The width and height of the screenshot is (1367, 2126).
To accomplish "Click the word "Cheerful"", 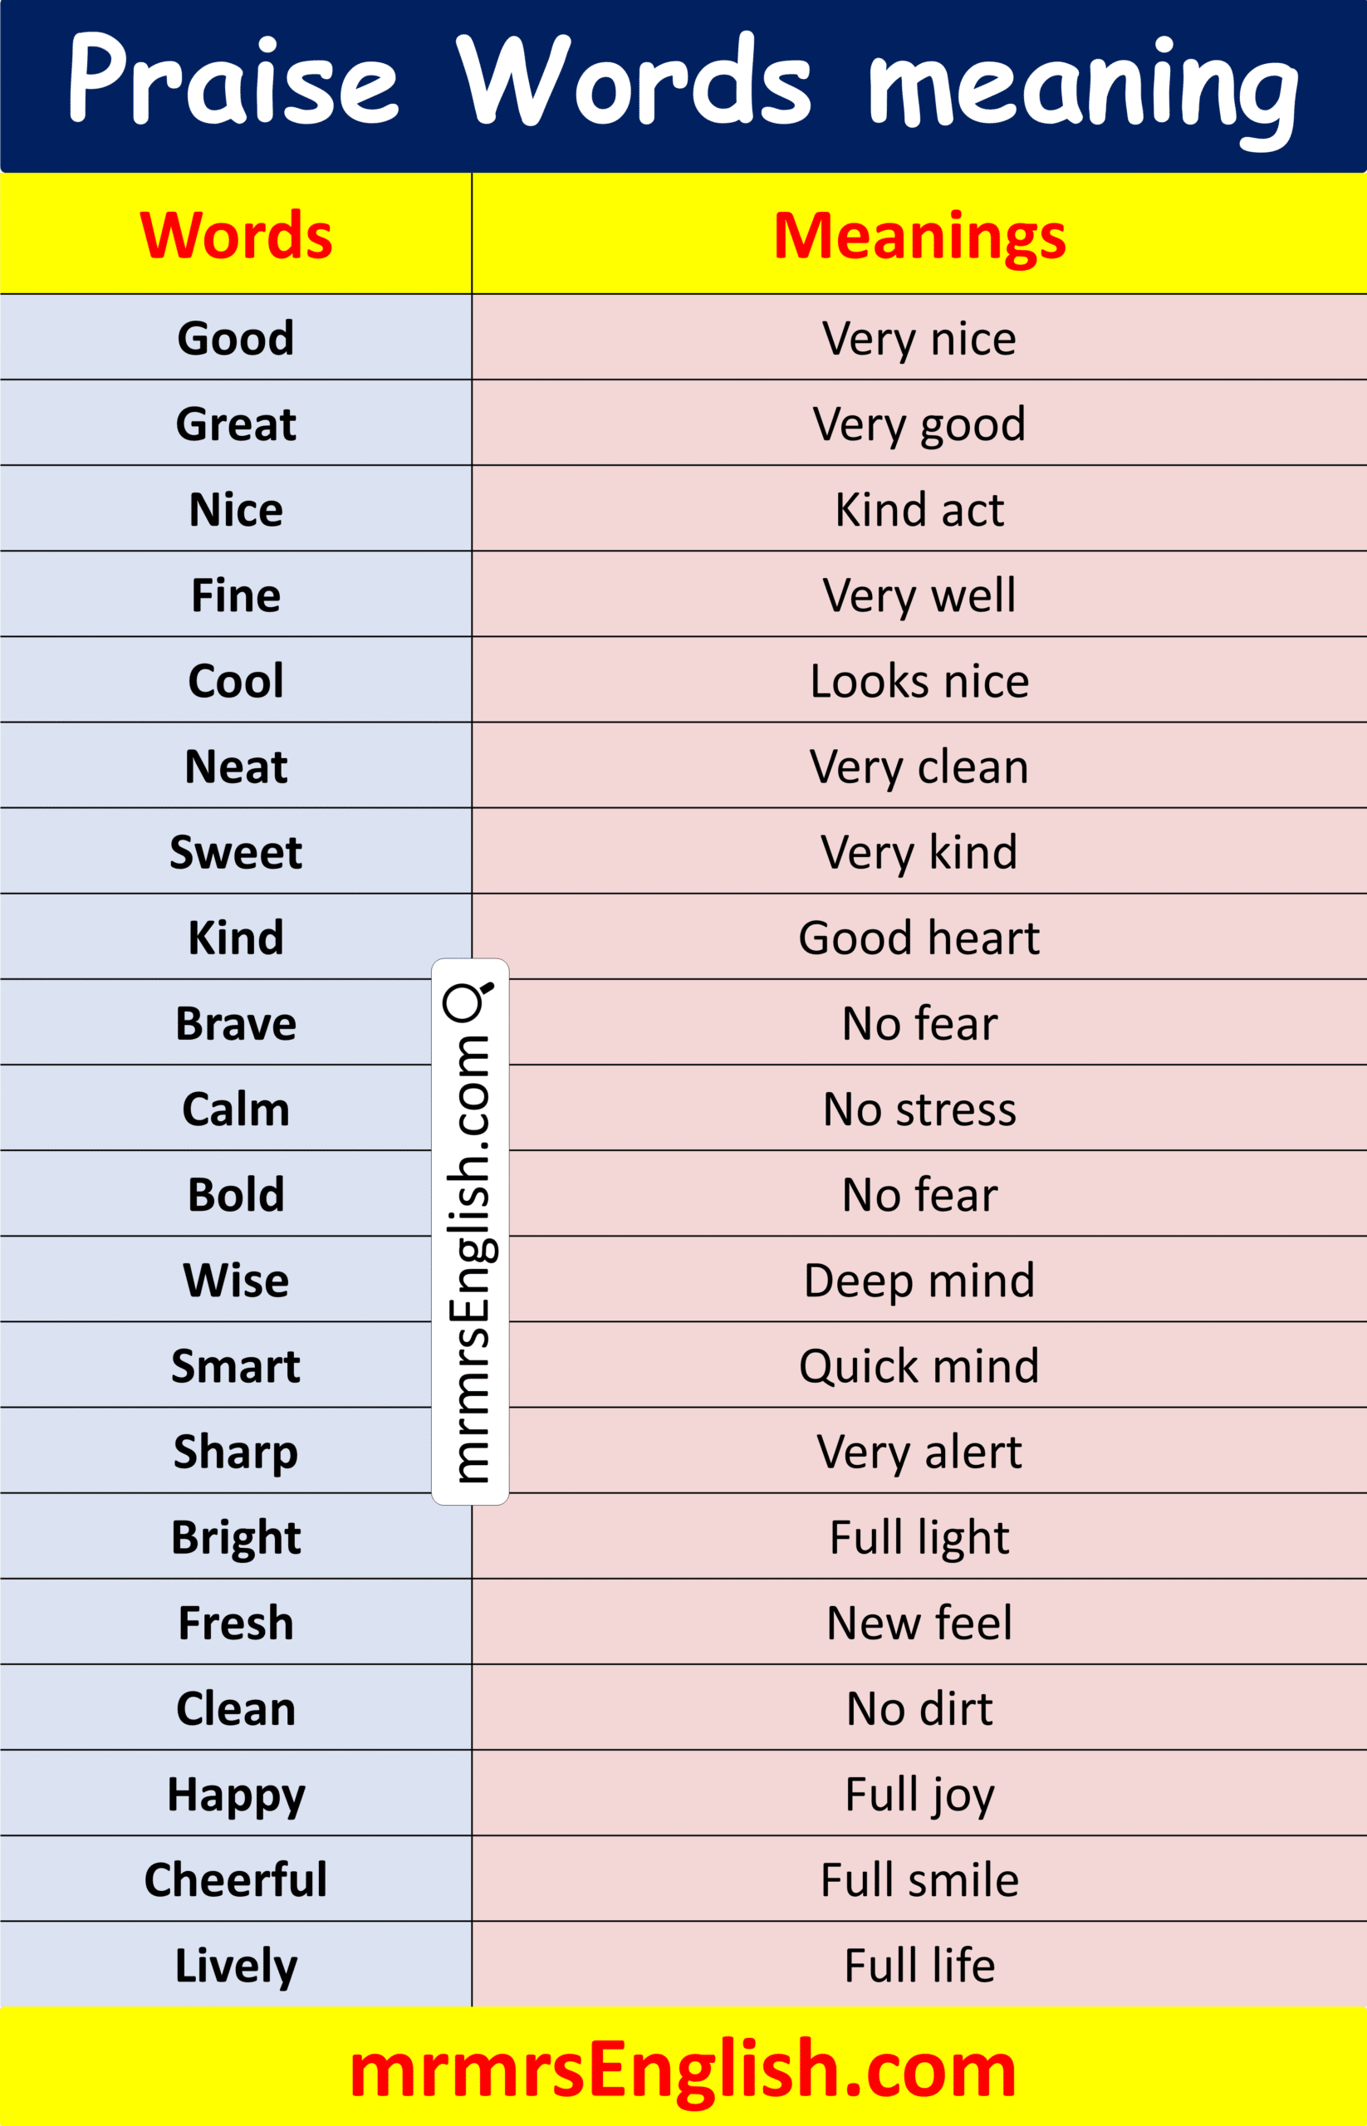I will point(236,1879).
